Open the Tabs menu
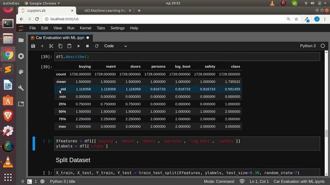 101,28
